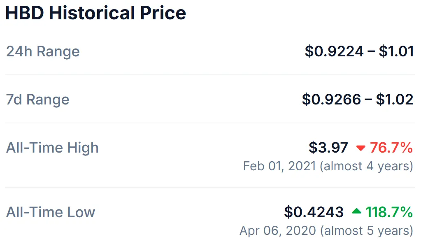This screenshot has width=428, height=248.
Task: Click the HBD Historical Price heading
Action: click(x=95, y=13)
